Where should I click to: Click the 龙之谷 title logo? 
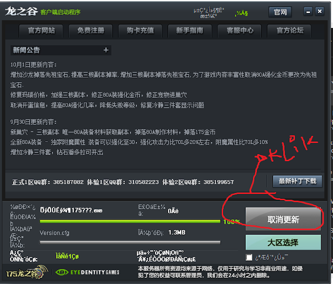(21, 11)
